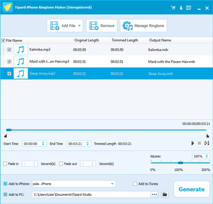Screen dimensions: 213x204
Task: Click the play trimmed segment bracket icon
Action: [207, 143]
